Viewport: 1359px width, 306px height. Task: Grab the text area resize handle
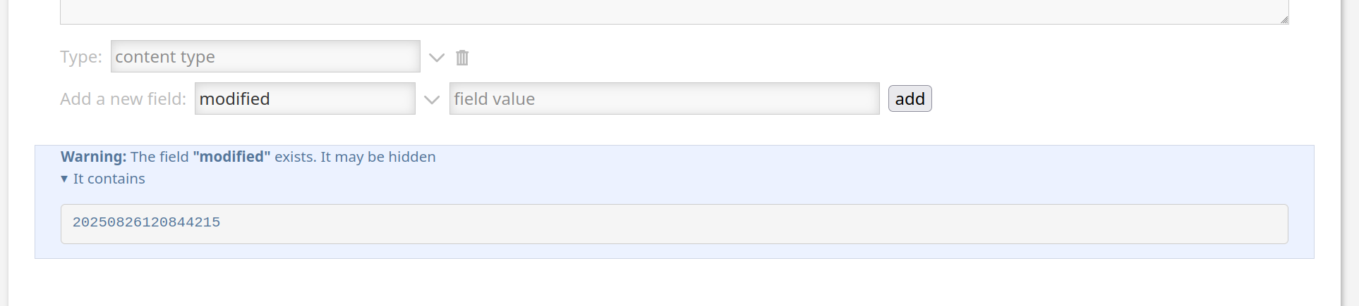(1284, 20)
